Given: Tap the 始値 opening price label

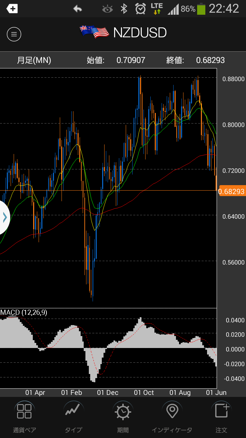Looking at the screenshot, I should [96, 60].
